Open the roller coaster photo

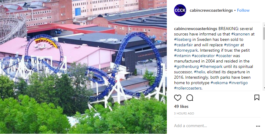(83, 67)
